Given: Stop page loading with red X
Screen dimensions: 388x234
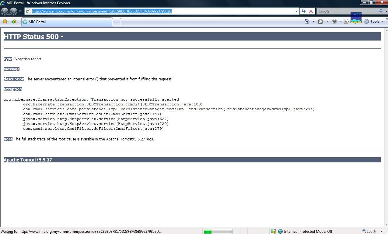Looking at the screenshot, I should click(x=311, y=11).
